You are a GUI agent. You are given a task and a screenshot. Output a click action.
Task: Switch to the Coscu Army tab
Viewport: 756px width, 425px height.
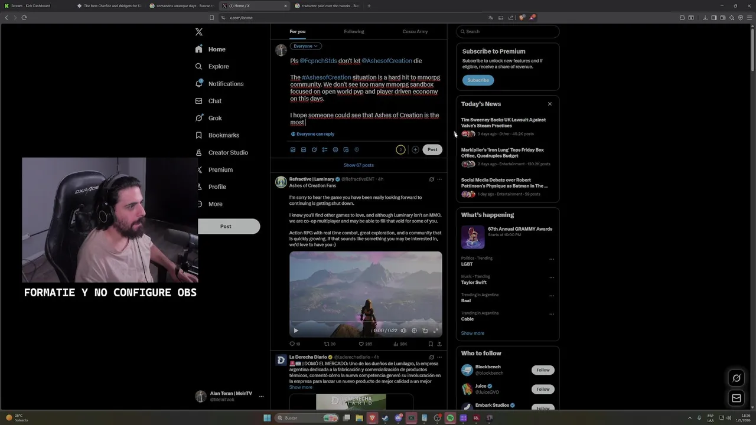coord(415,31)
